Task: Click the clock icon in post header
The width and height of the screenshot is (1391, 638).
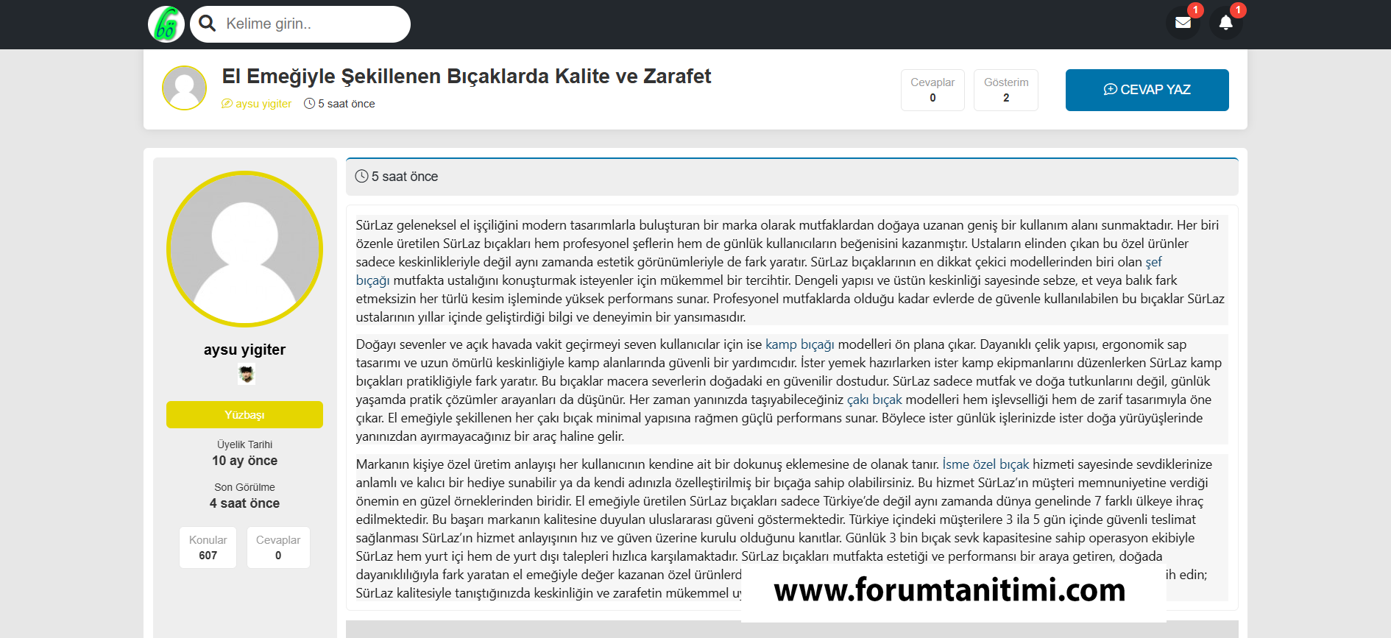Action: pyautogui.click(x=361, y=177)
